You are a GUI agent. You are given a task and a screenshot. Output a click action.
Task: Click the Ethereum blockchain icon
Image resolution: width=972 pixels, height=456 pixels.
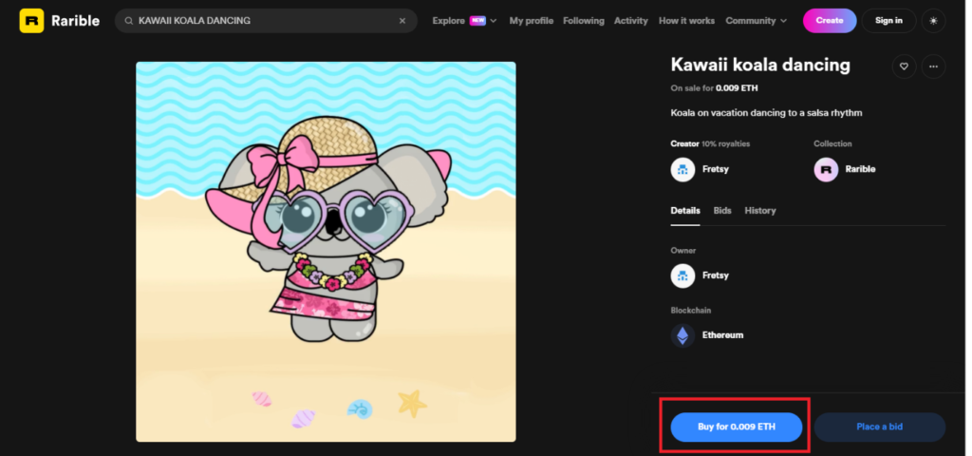[x=682, y=335]
